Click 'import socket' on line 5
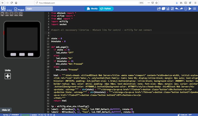The image size is (198, 116). coord(59,24)
